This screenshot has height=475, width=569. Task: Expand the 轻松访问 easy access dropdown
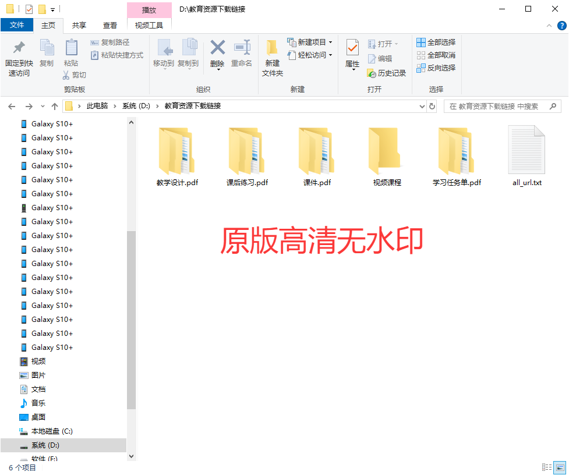click(x=331, y=55)
